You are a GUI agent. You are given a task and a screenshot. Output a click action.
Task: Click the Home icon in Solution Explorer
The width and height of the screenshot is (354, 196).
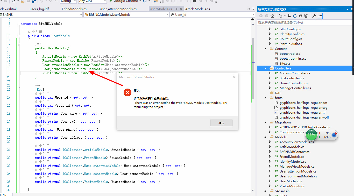click(x=272, y=16)
